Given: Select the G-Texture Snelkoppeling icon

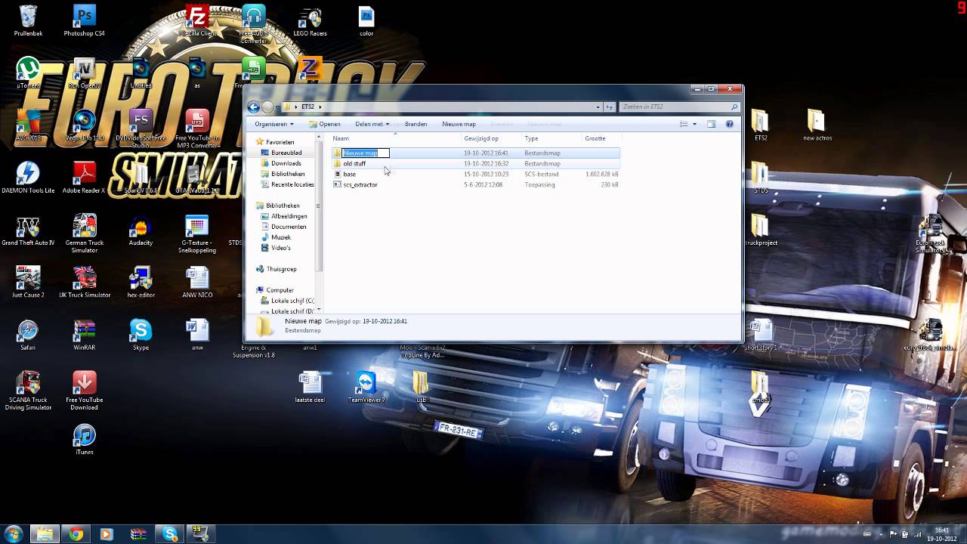Looking at the screenshot, I should pyautogui.click(x=197, y=233).
